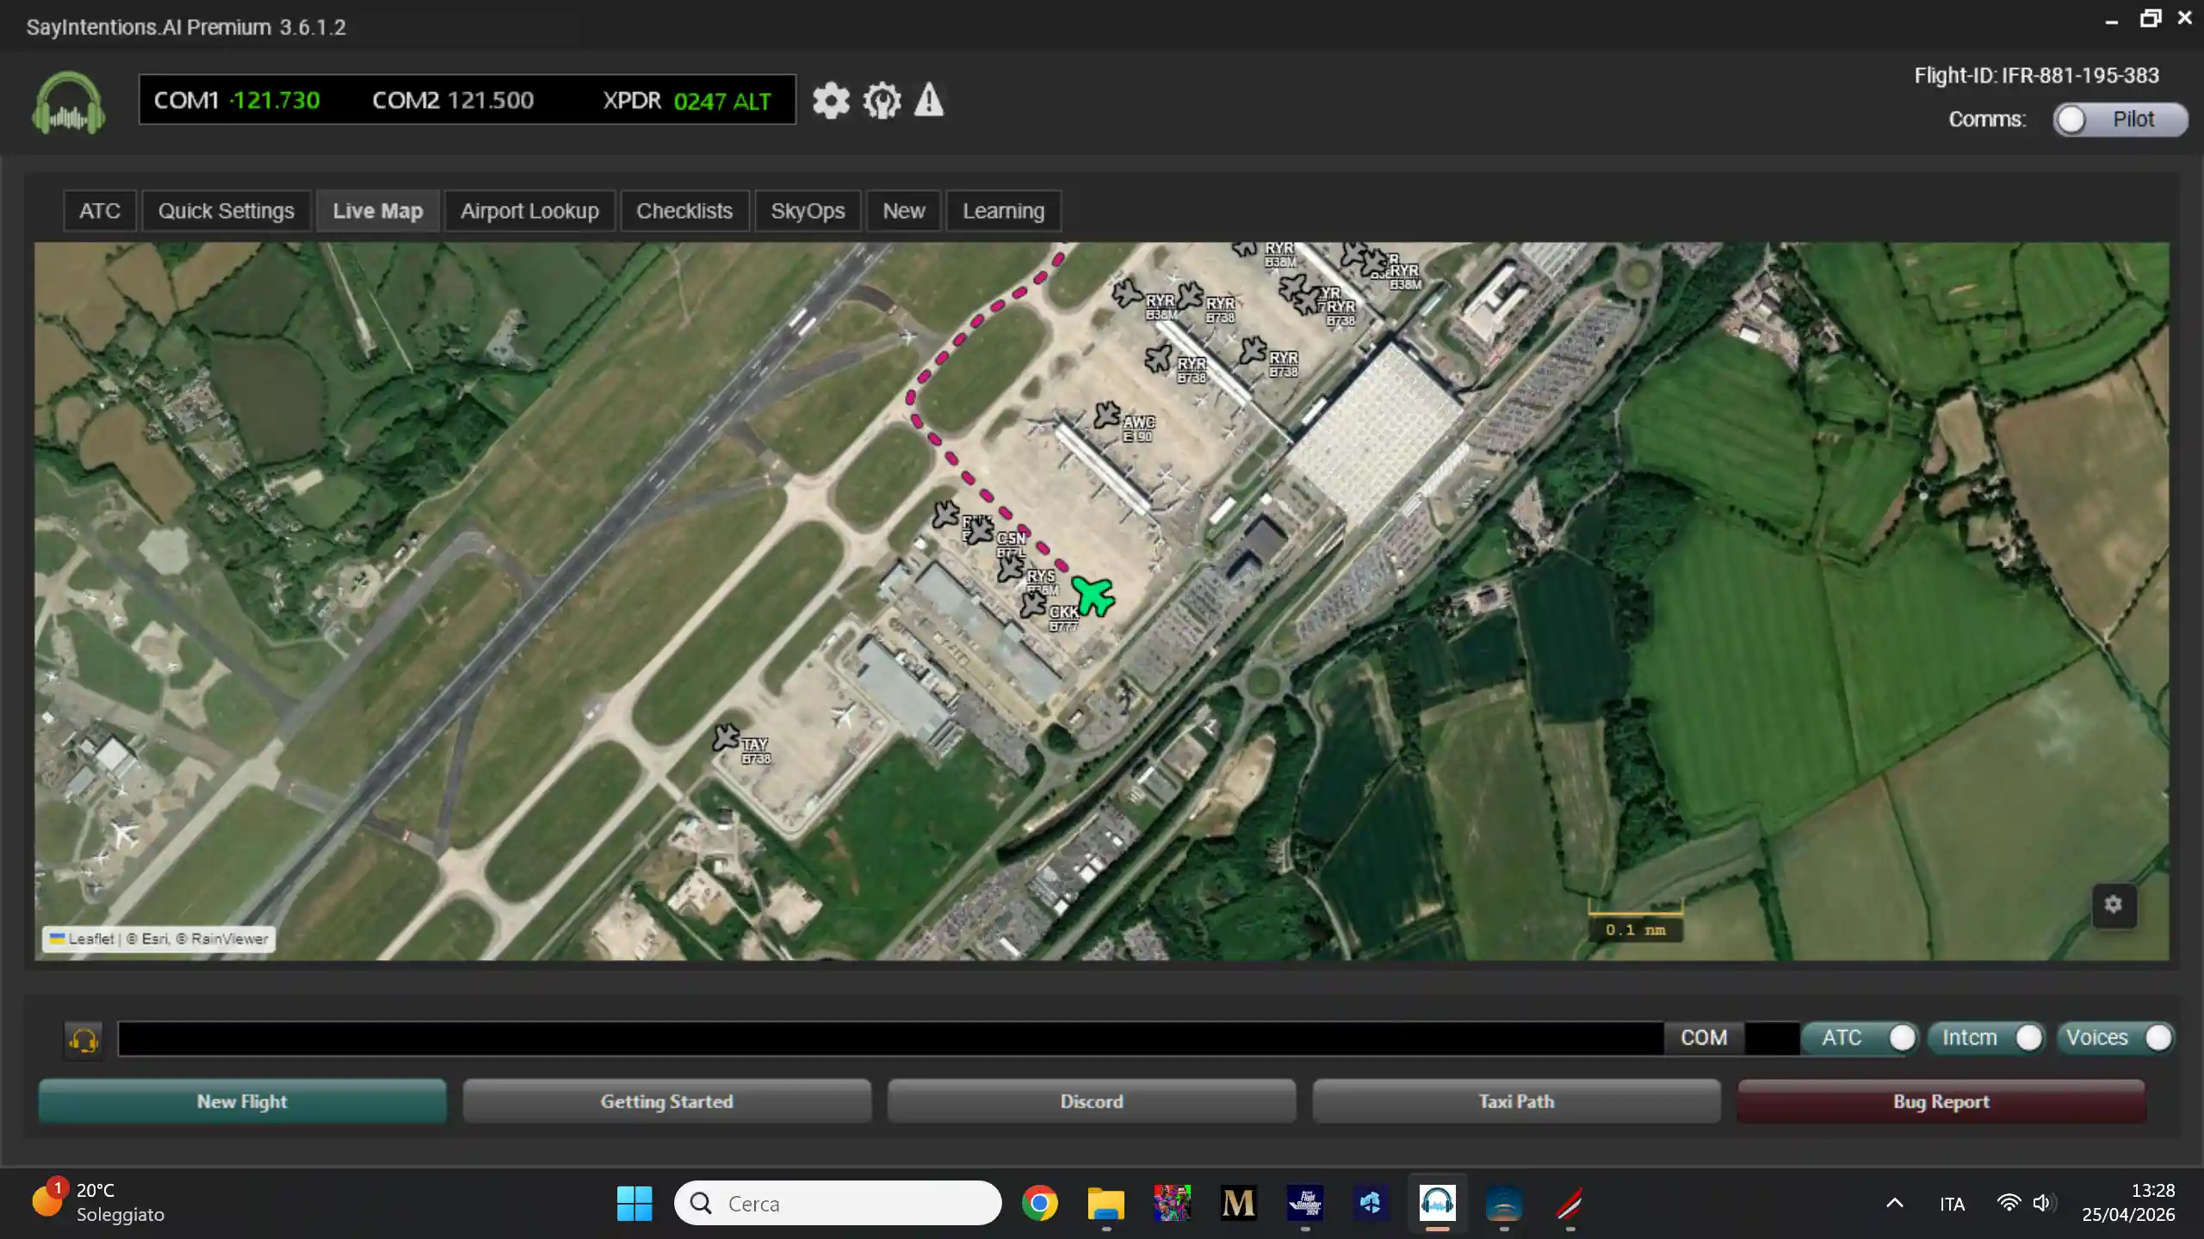Viewport: 2204px width, 1239px height.
Task: Select the TAY B738 aircraft marker
Action: tap(726, 737)
